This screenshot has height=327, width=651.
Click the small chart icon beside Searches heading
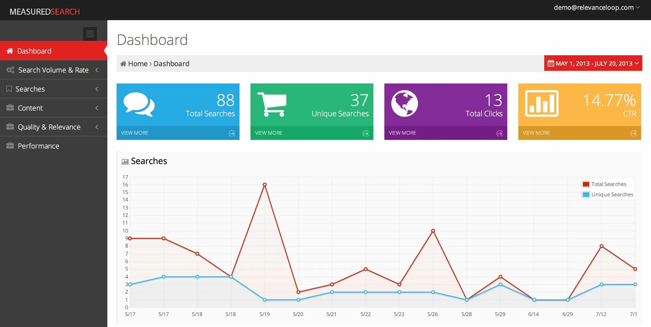coord(125,161)
